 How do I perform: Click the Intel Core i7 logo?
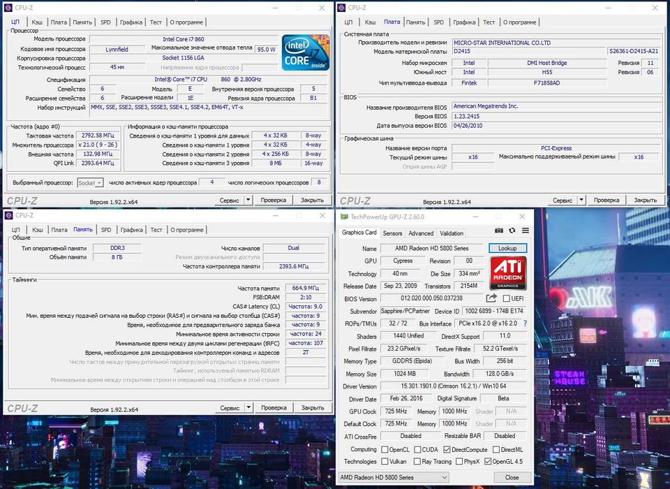click(x=305, y=52)
